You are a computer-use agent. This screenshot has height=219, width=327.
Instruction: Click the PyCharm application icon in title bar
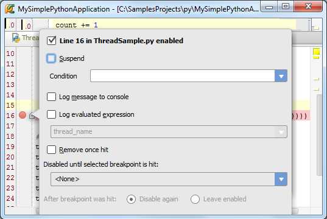pyautogui.click(x=10, y=9)
